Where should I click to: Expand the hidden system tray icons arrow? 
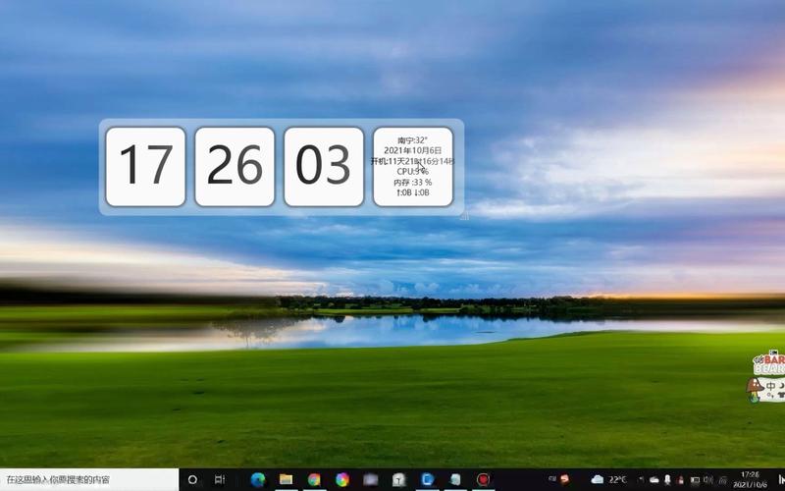click(x=639, y=479)
